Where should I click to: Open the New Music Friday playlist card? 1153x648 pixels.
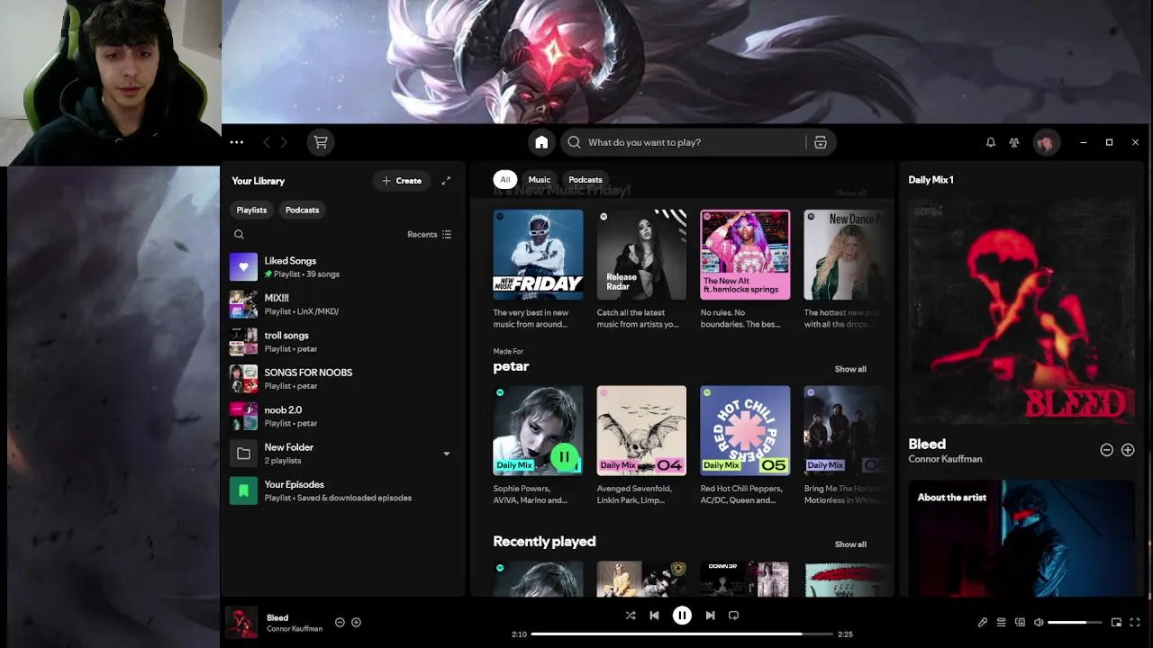[538, 270]
